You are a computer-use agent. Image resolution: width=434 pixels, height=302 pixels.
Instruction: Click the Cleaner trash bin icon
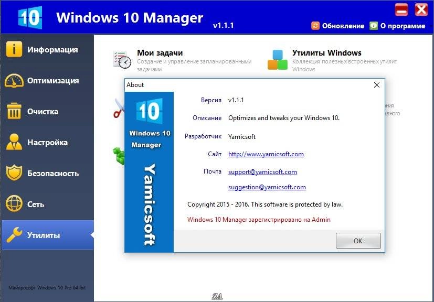tap(14, 111)
